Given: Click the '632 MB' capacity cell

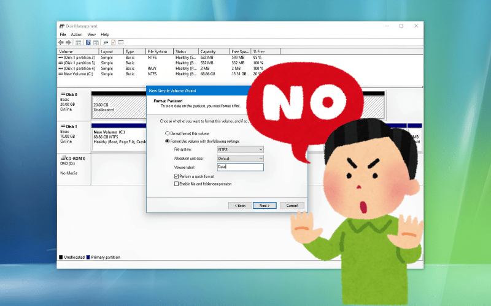Looking at the screenshot, I should pos(207,58).
